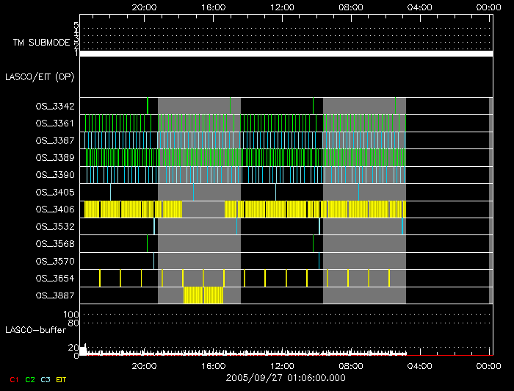
Task: Click the white TM submode bar
Action: tap(286, 54)
